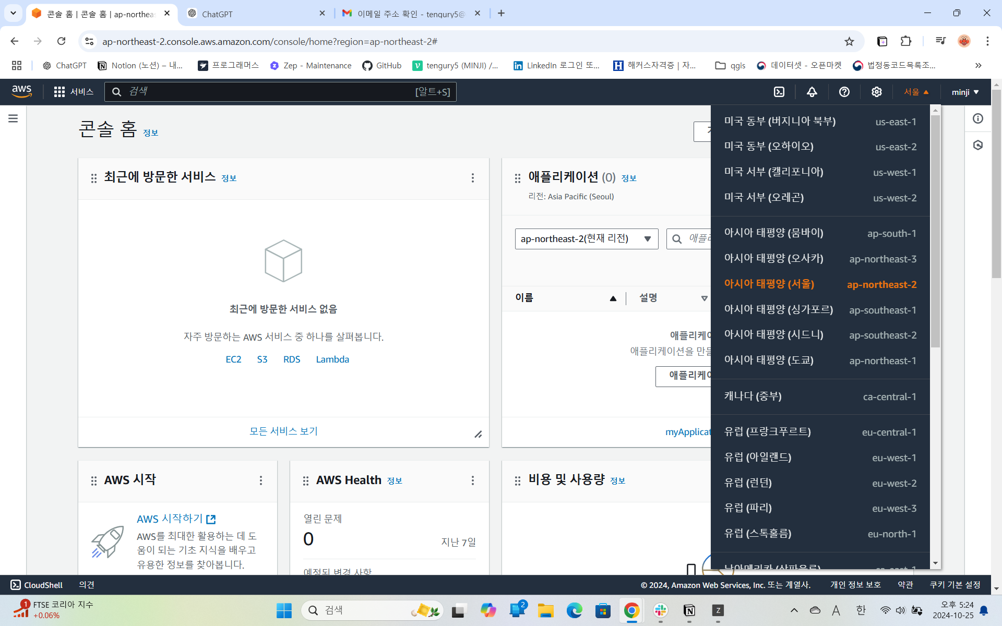Select region 유럽 (프랑크푸르트) eu-central-1

(820, 432)
